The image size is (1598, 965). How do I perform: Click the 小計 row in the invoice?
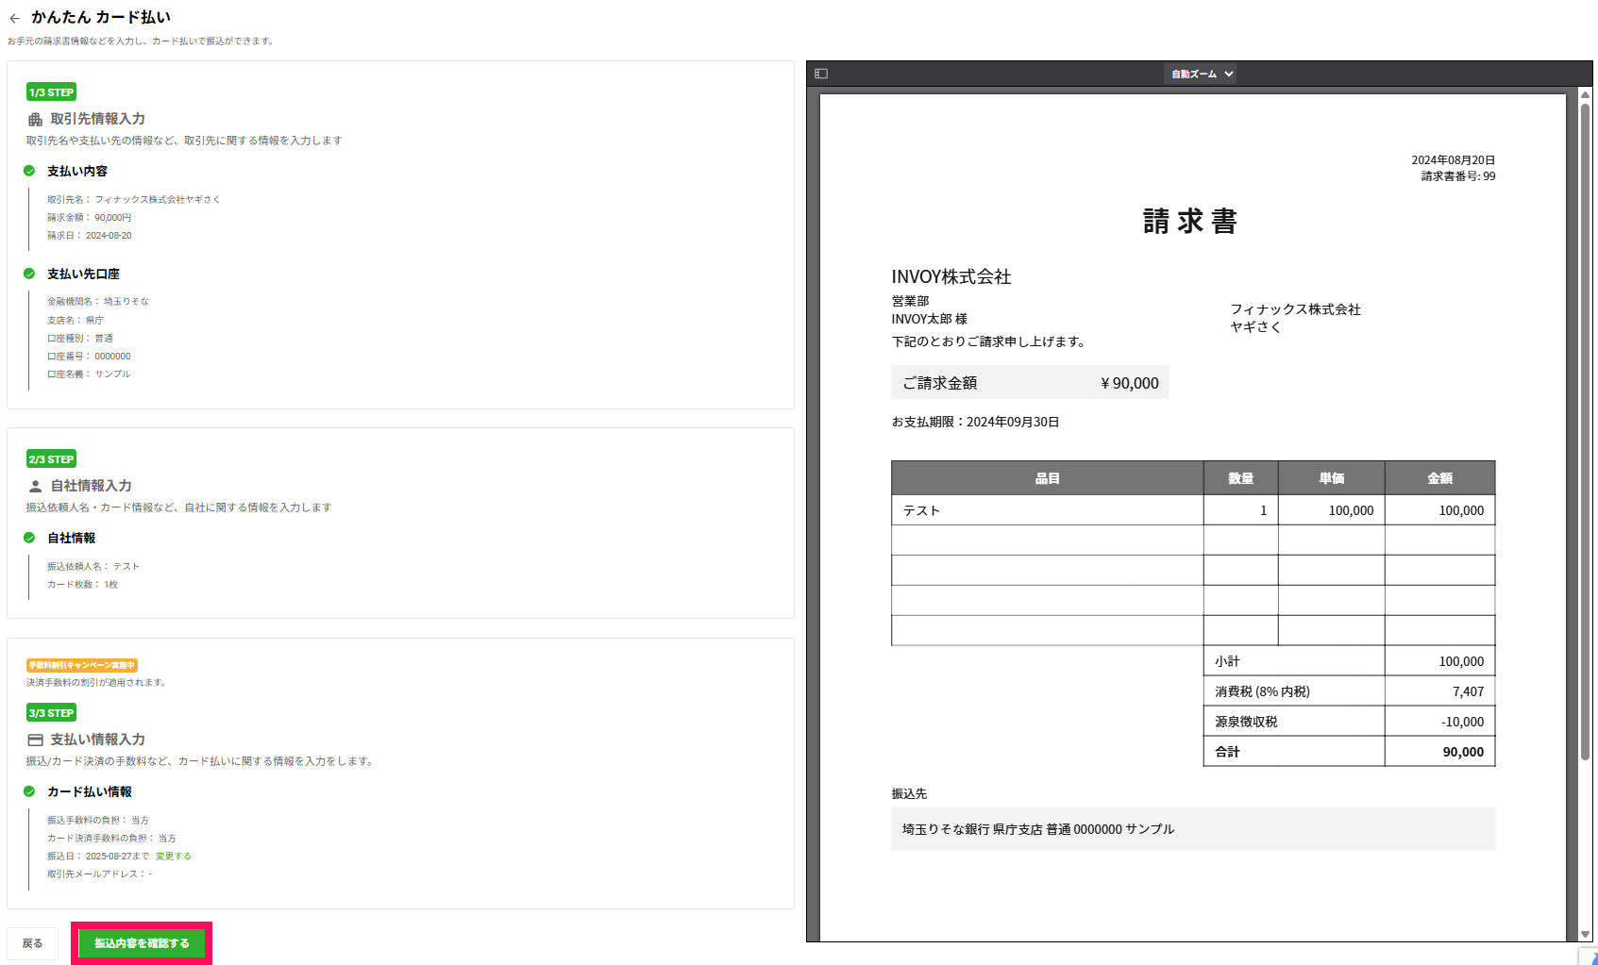pos(1349,661)
